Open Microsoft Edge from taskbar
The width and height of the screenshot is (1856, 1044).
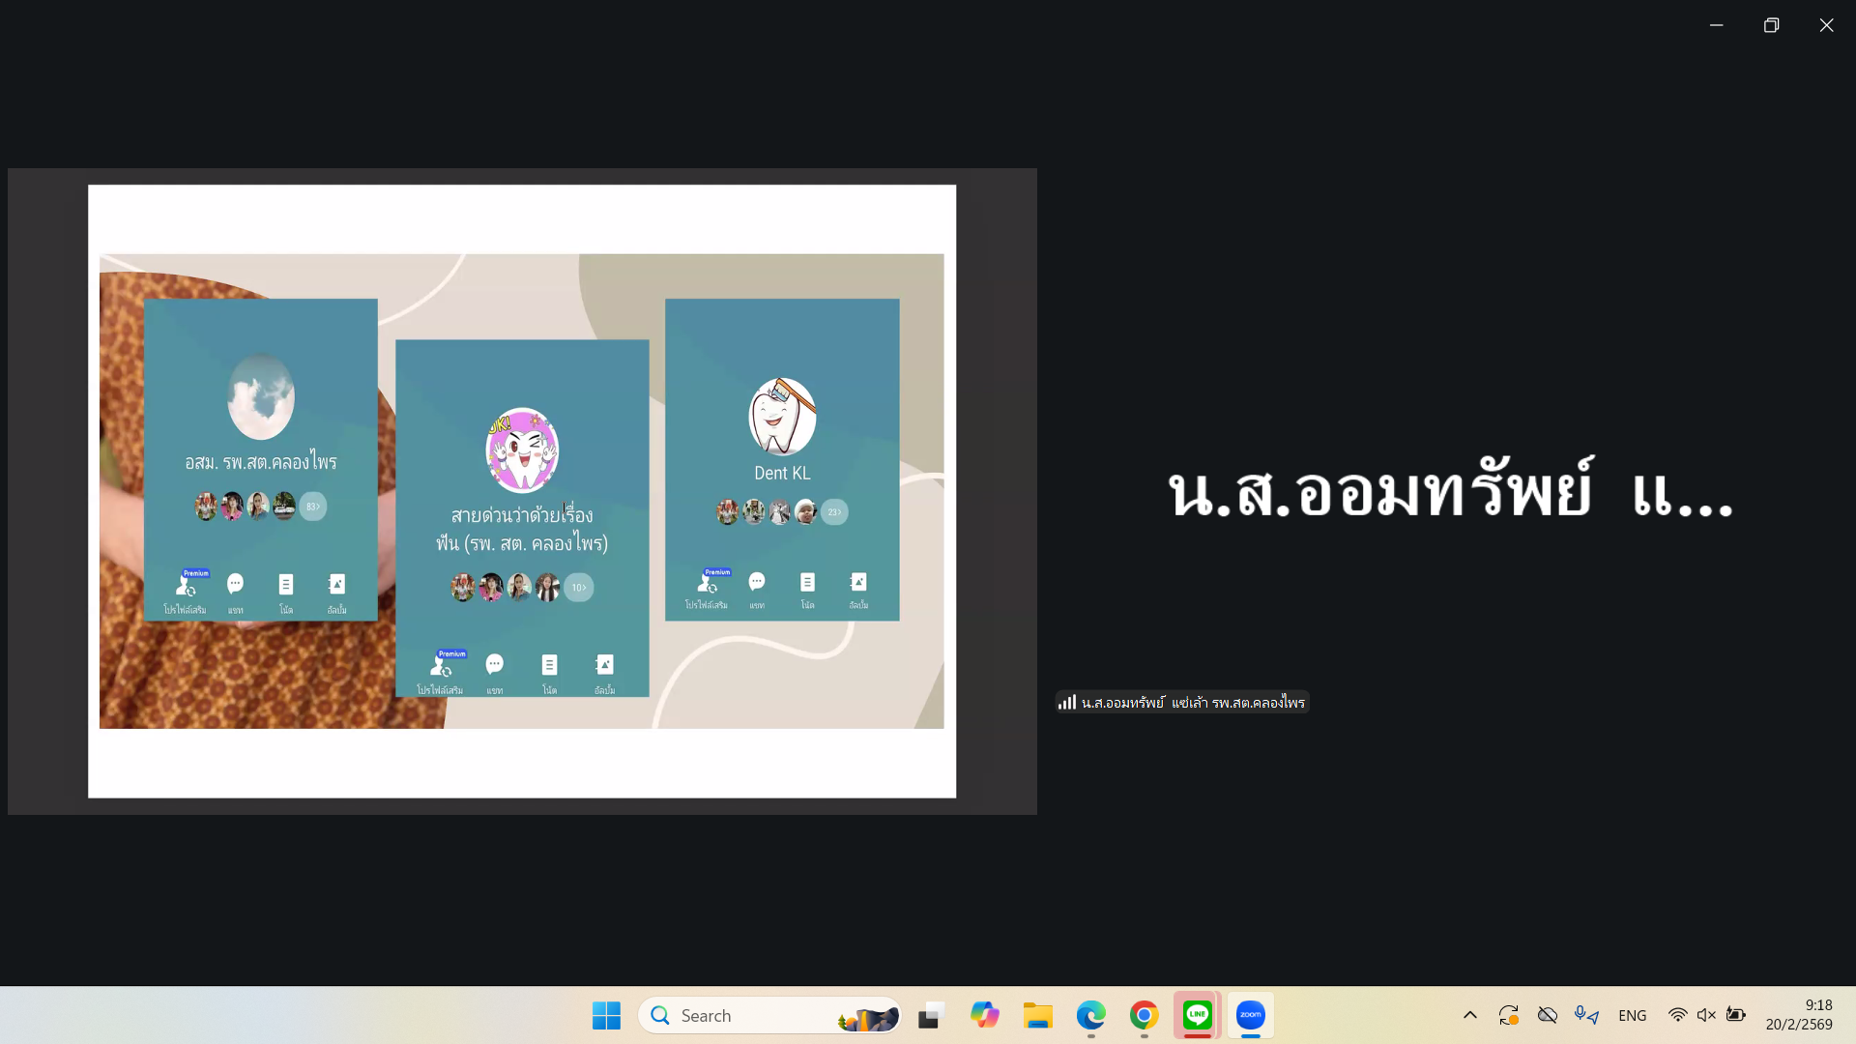click(1090, 1015)
